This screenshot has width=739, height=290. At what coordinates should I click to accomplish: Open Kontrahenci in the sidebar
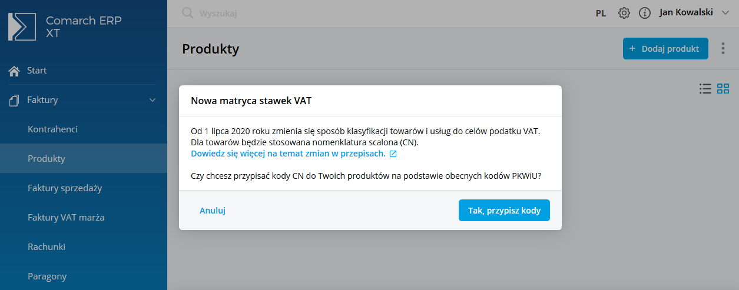click(53, 129)
